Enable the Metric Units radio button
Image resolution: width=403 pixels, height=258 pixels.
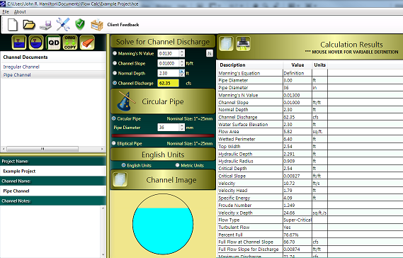[177, 165]
